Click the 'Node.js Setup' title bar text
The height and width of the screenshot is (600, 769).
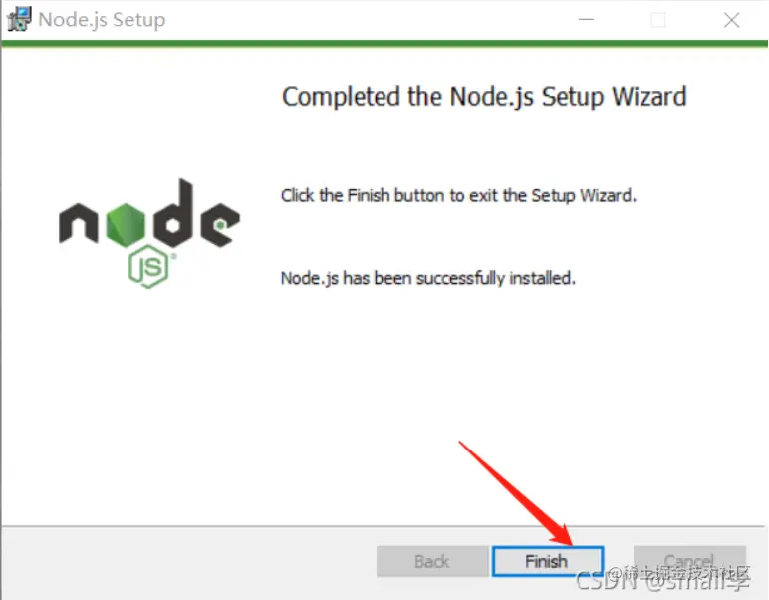coord(102,20)
